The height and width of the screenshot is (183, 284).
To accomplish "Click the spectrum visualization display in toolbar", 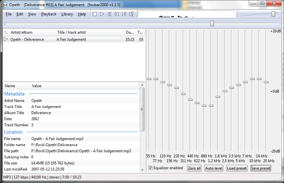I will 187,14.
